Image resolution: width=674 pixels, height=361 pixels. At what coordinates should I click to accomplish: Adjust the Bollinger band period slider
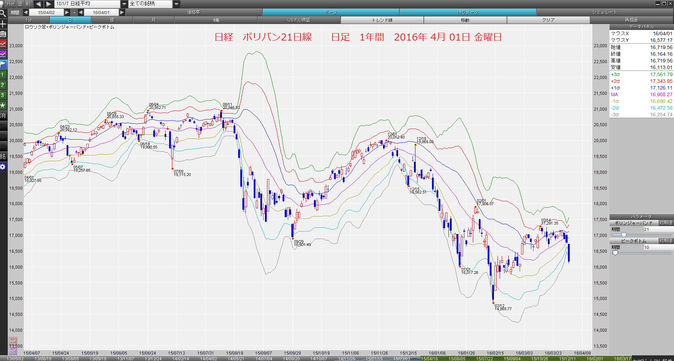(624, 235)
